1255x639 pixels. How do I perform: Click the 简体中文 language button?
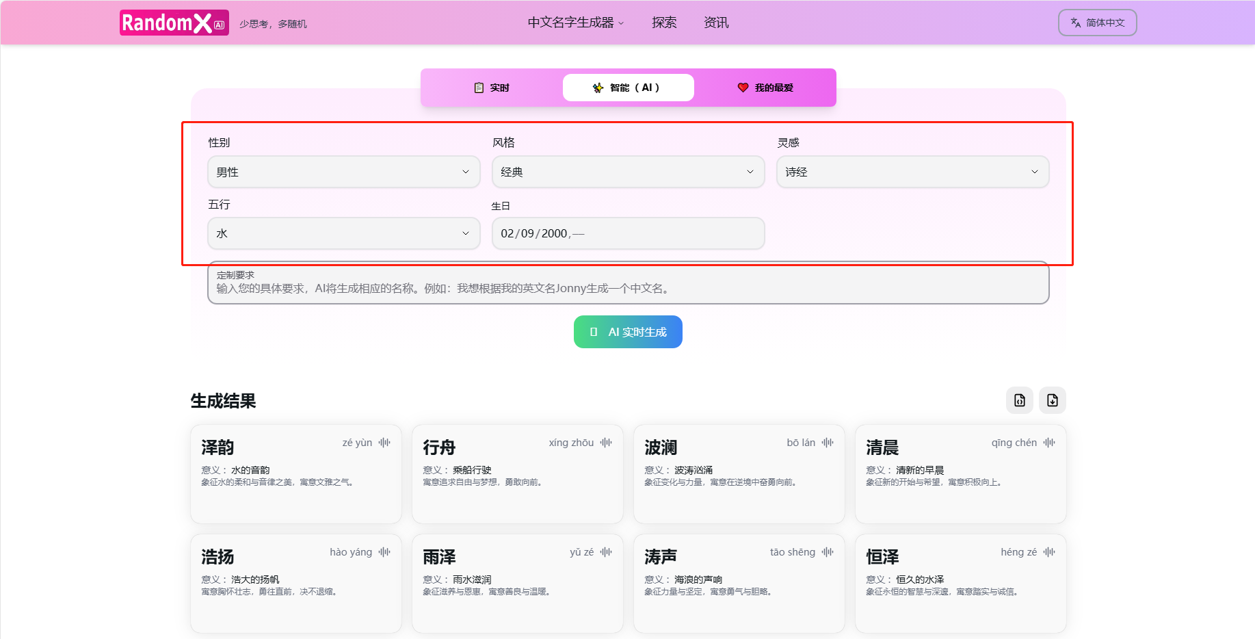tap(1097, 23)
